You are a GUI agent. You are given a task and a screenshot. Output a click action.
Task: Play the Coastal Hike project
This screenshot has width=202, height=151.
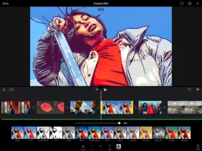pyautogui.click(x=105, y=90)
